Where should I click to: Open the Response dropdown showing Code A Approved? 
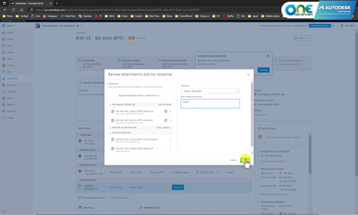pos(210,91)
